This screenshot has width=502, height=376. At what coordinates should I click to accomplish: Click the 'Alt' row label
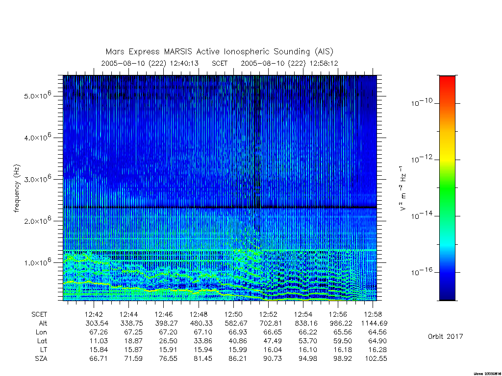click(x=43, y=323)
